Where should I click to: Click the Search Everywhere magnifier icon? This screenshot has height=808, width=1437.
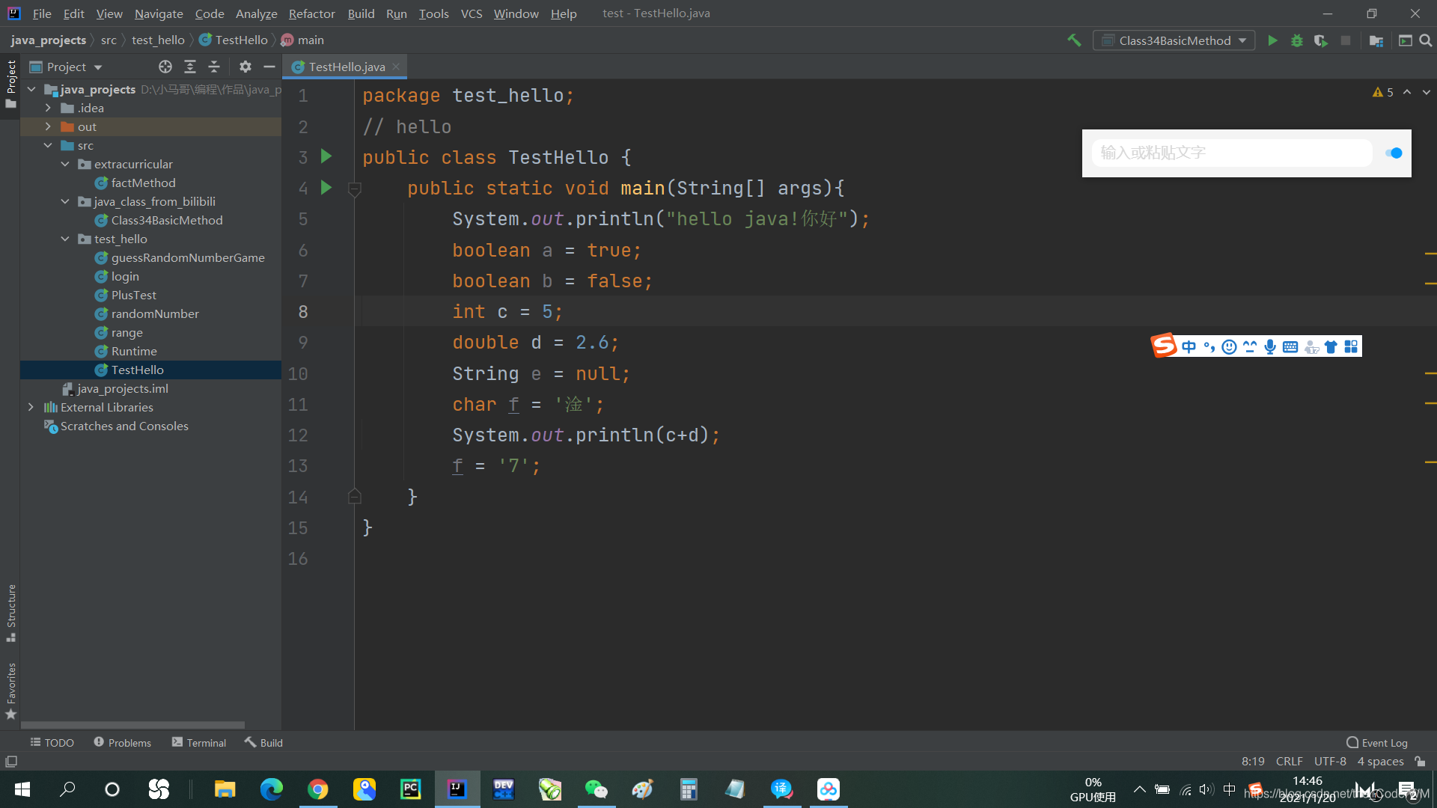point(1426,40)
